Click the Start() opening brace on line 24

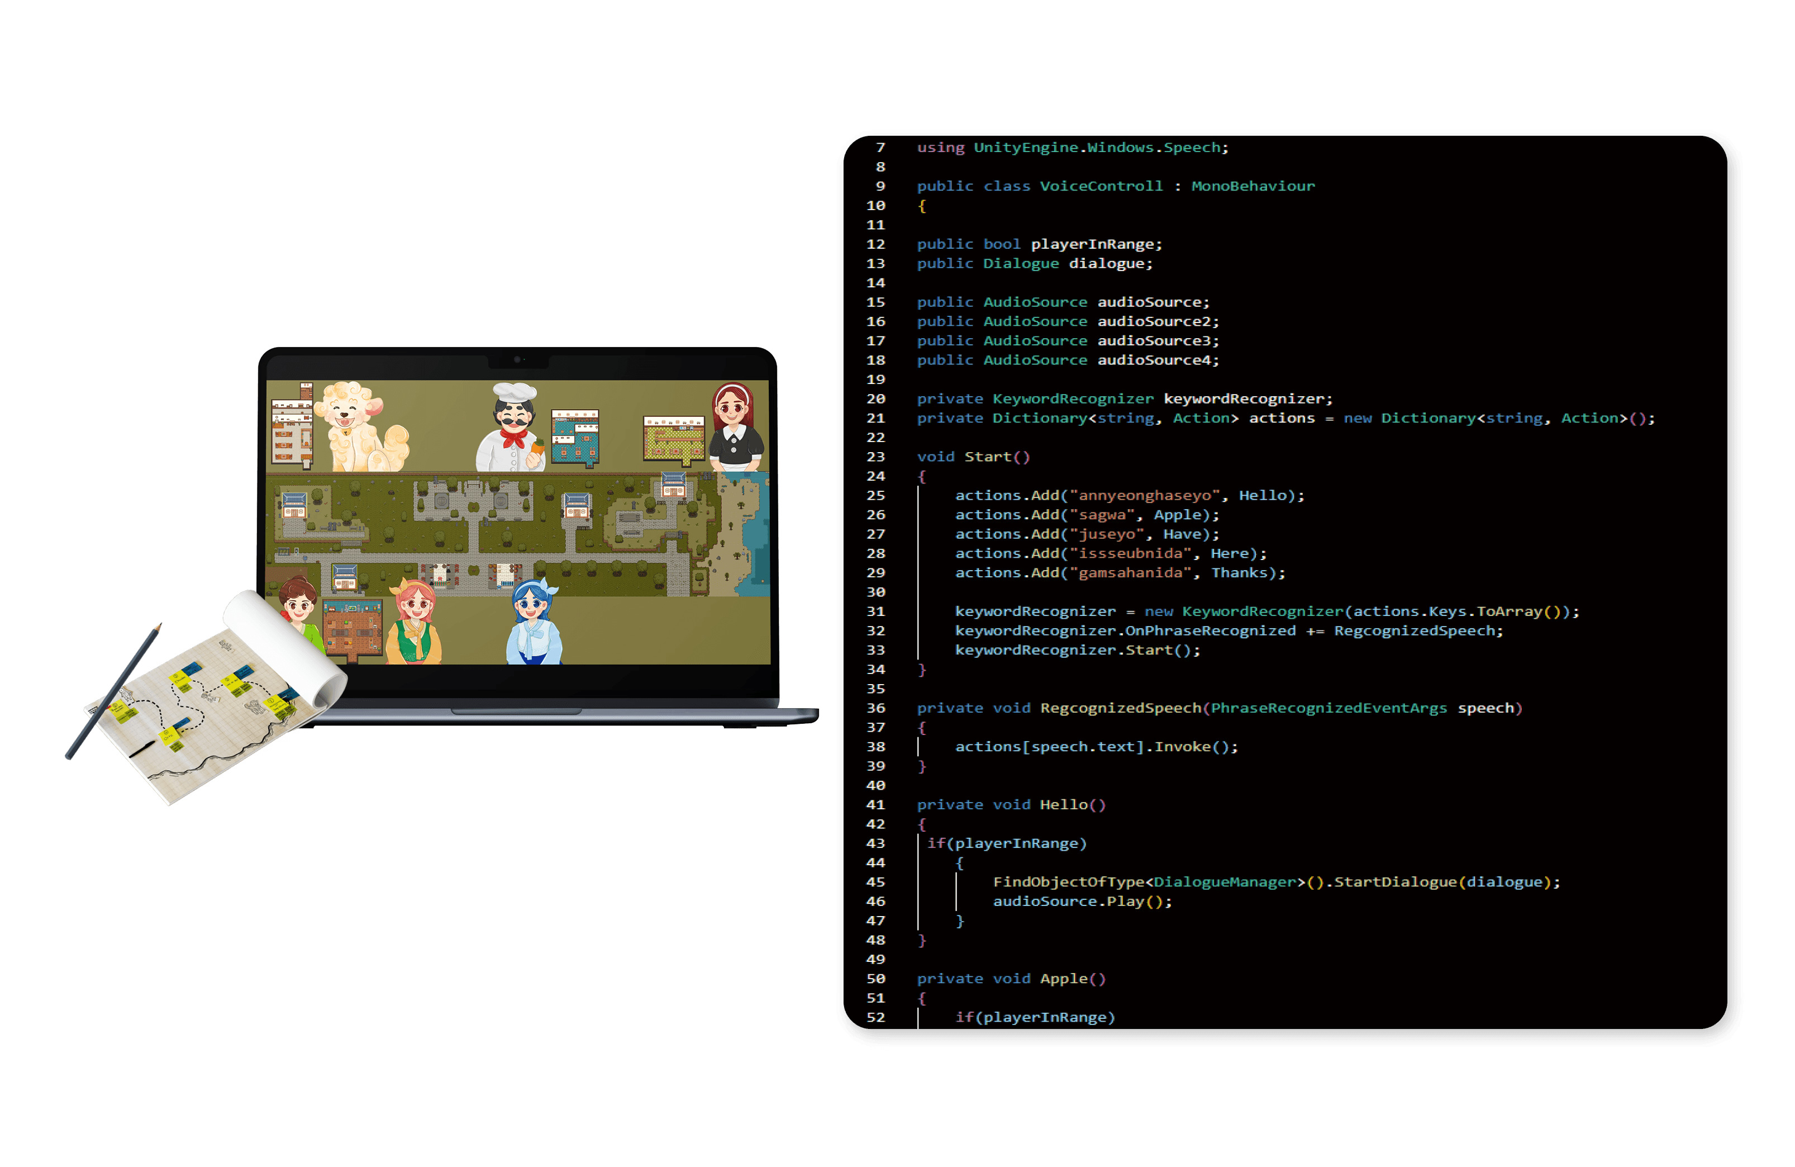[922, 477]
